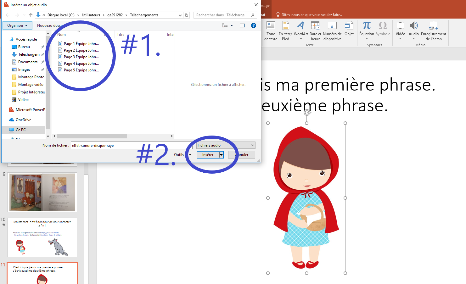Open the Symbole picker
This screenshot has height=284, width=466.
(383, 29)
